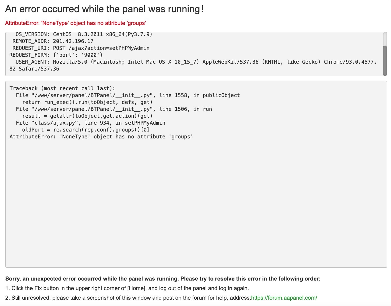Click the 'An error occurred' page heading

(104, 9)
